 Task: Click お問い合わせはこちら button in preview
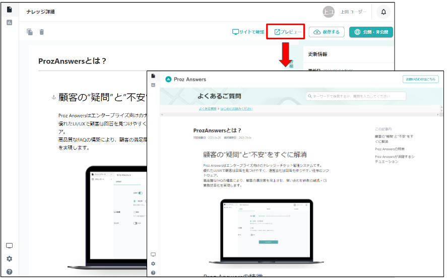click(x=420, y=79)
